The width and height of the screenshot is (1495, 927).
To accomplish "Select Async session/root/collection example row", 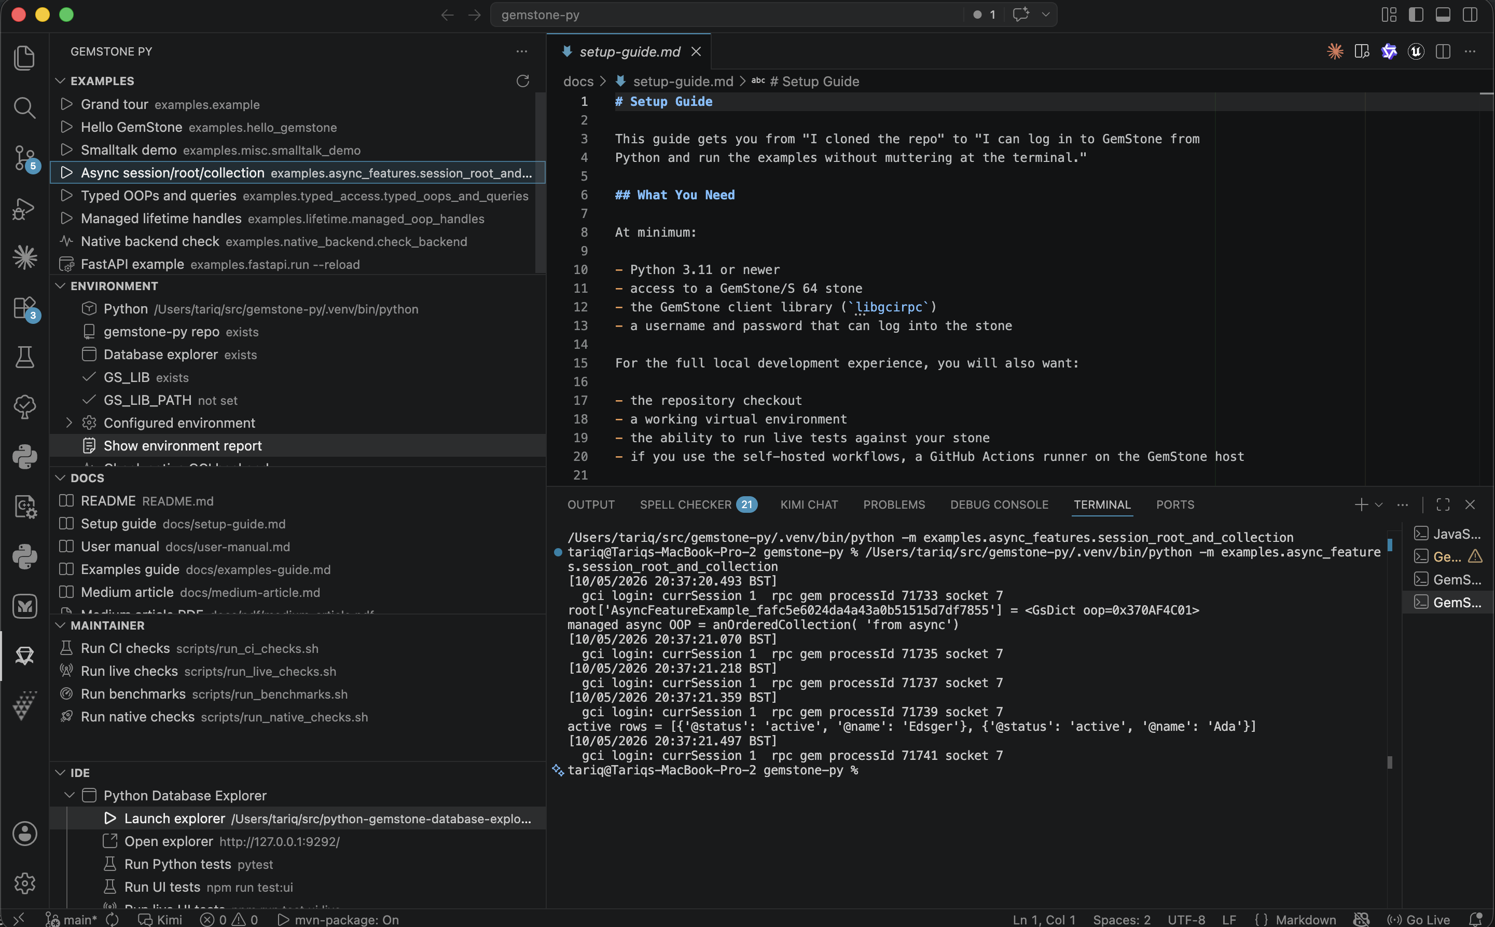I will tap(298, 173).
